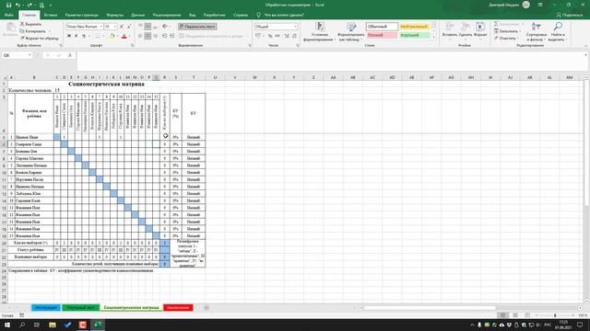Image resolution: width=590 pixels, height=331 pixels.
Task: Click the text orientation icon
Action: click(165, 27)
